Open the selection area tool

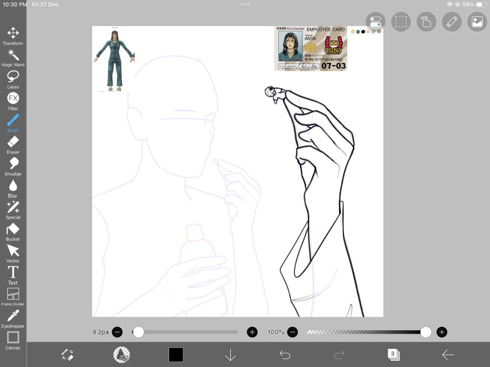[x=401, y=22]
